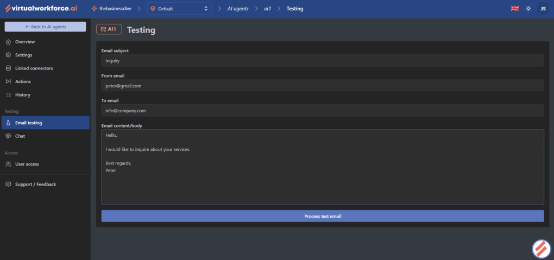Focus the Email subject field
This screenshot has height=260, width=554.
coord(323,60)
